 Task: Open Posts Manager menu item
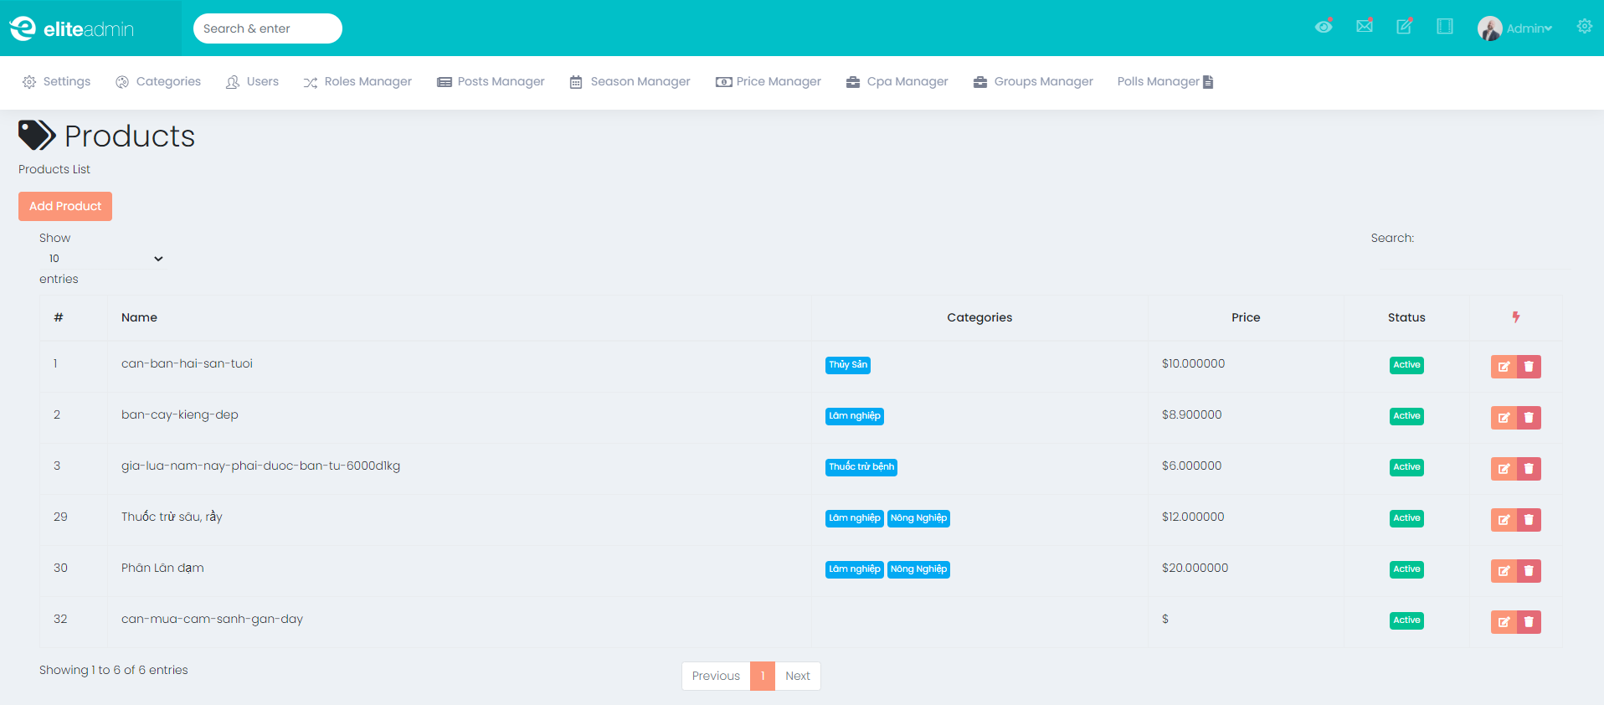click(x=491, y=81)
